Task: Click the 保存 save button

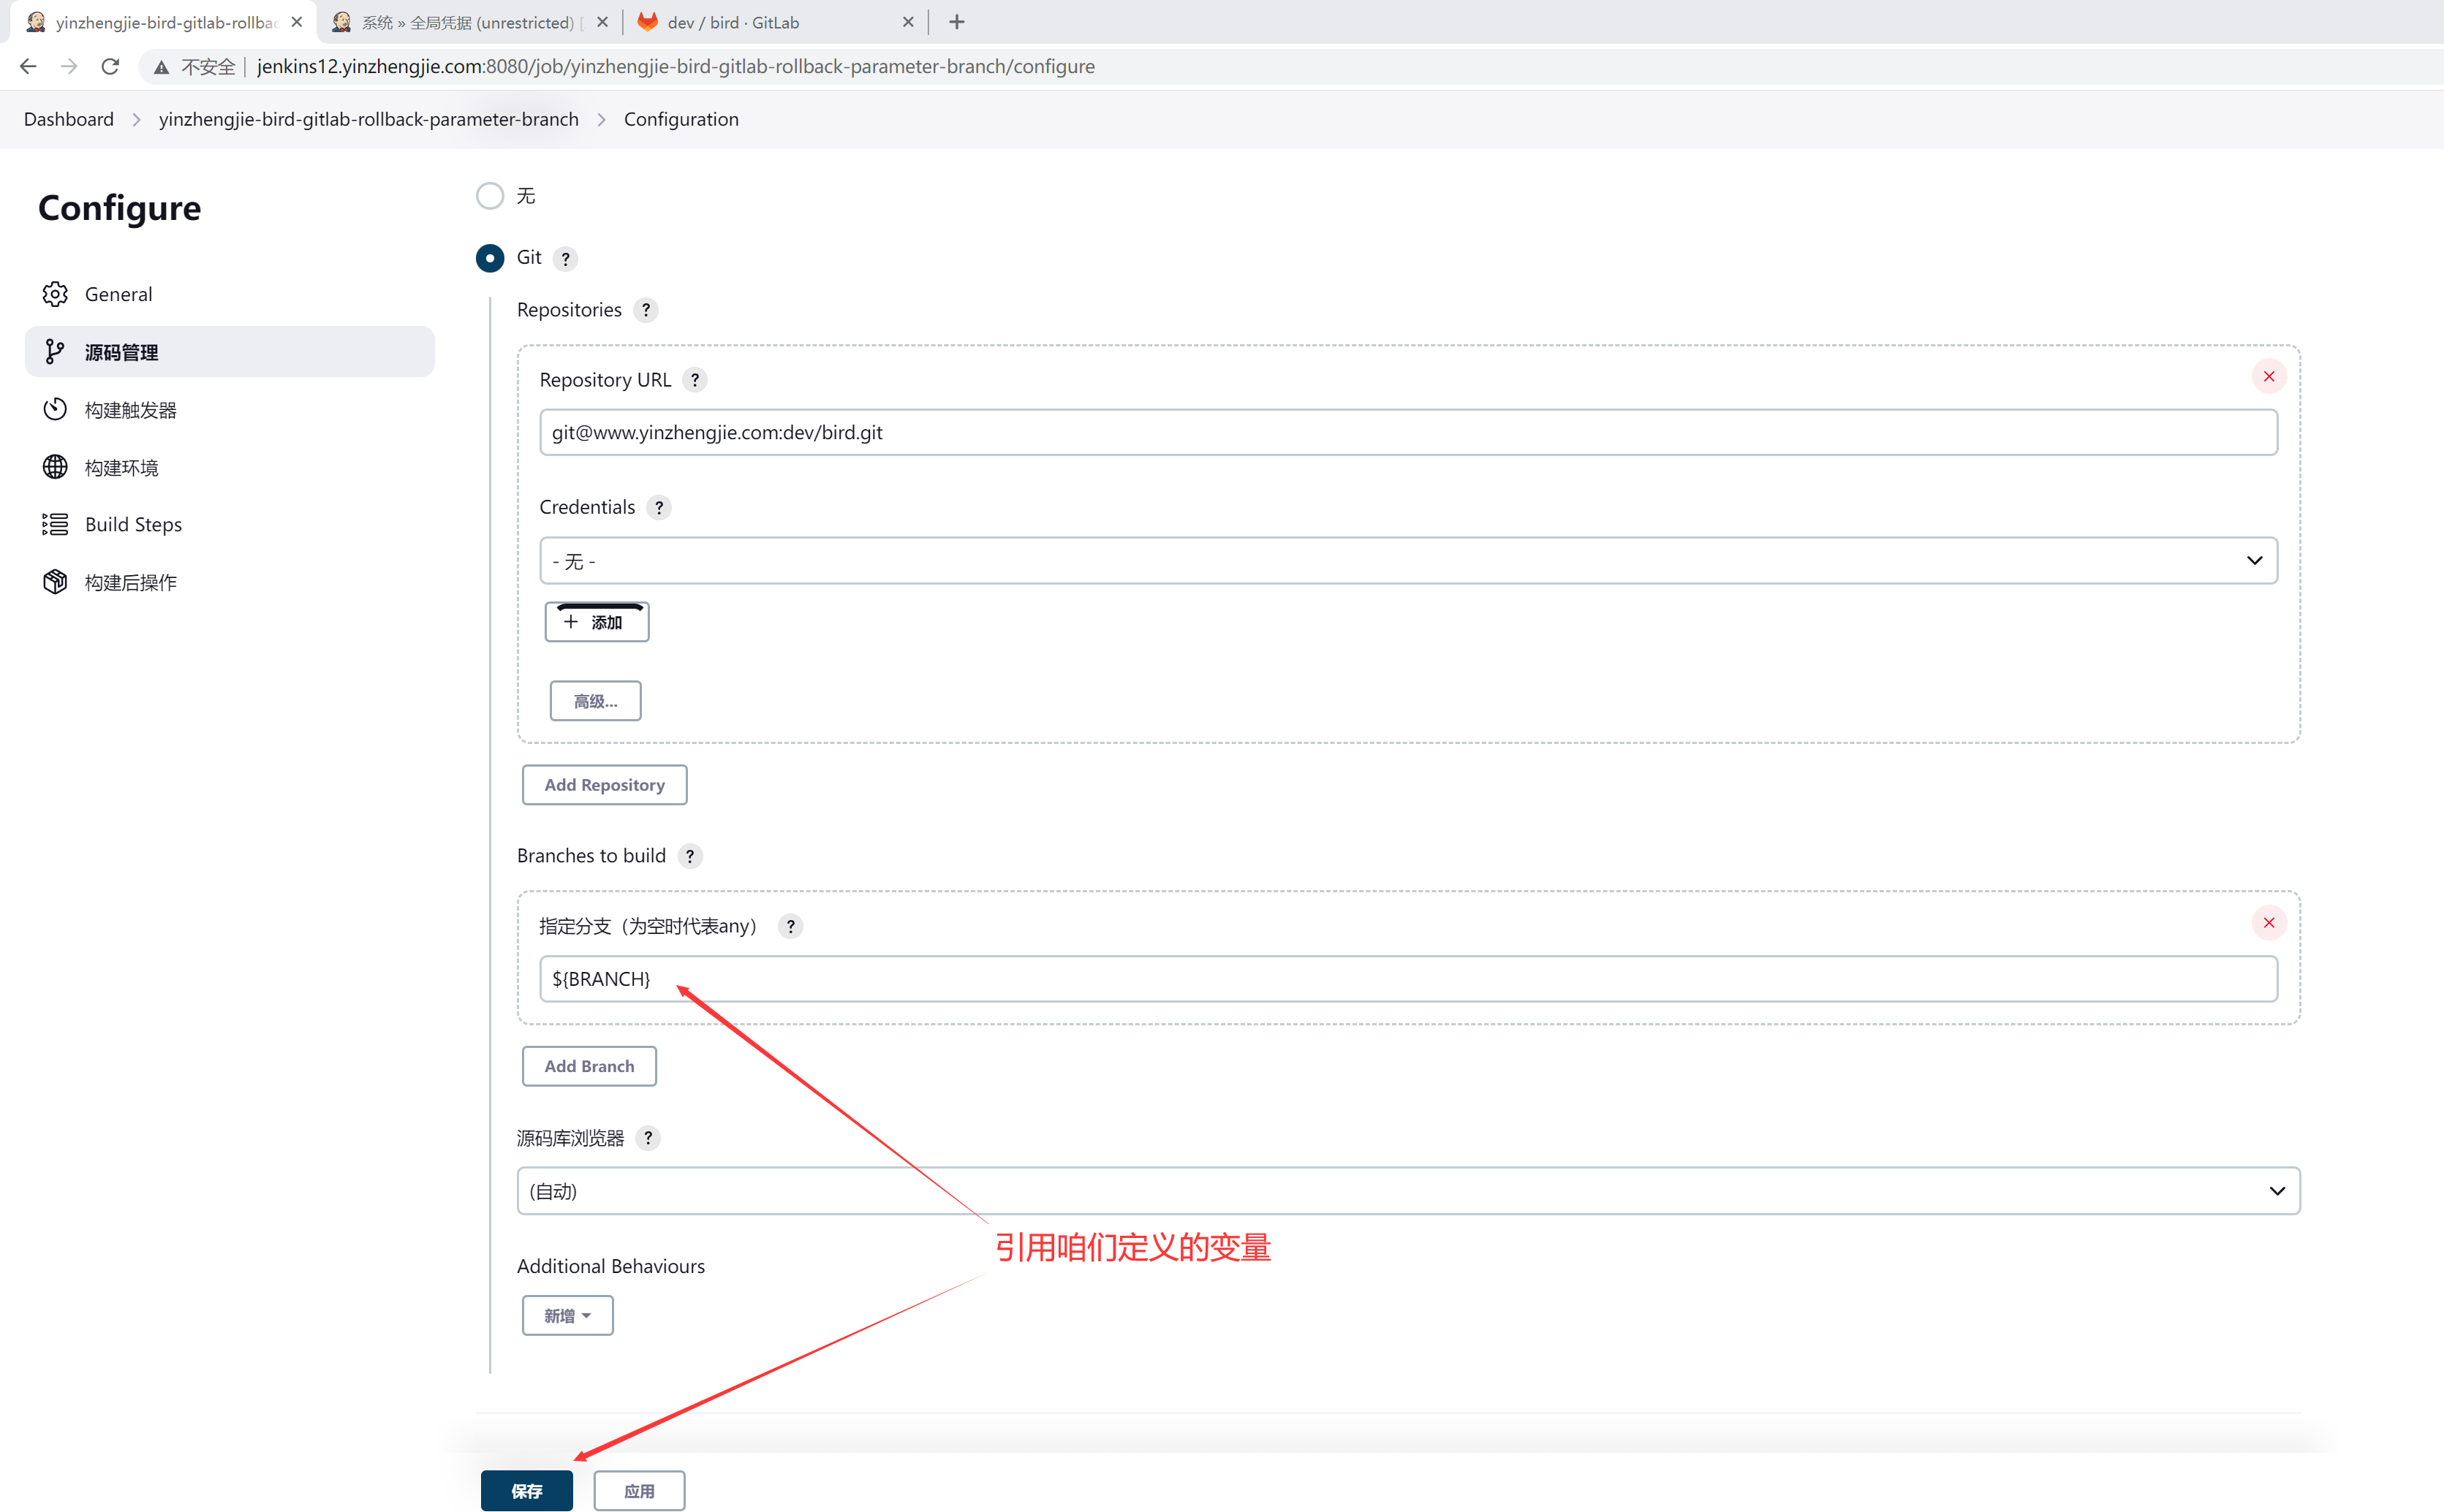Action: click(x=526, y=1491)
